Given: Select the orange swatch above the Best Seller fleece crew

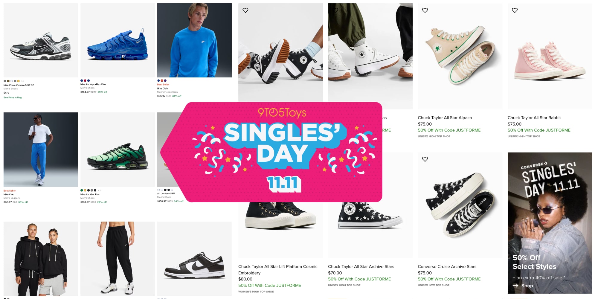Looking at the screenshot, I should [x=162, y=81].
